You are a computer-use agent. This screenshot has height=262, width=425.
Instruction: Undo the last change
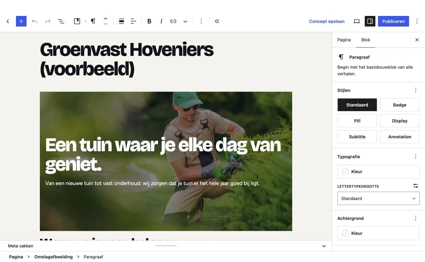click(x=35, y=21)
